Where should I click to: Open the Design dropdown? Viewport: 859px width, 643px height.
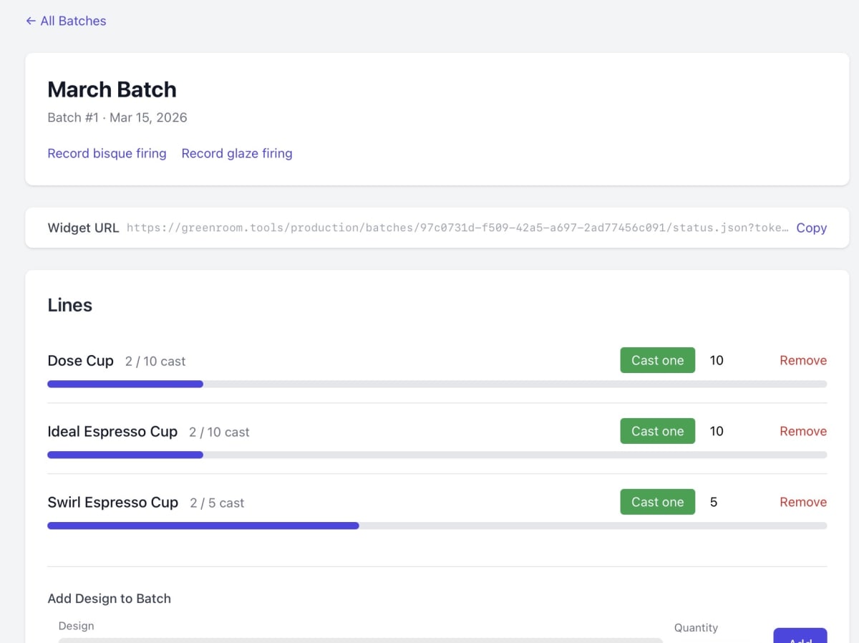click(x=360, y=639)
